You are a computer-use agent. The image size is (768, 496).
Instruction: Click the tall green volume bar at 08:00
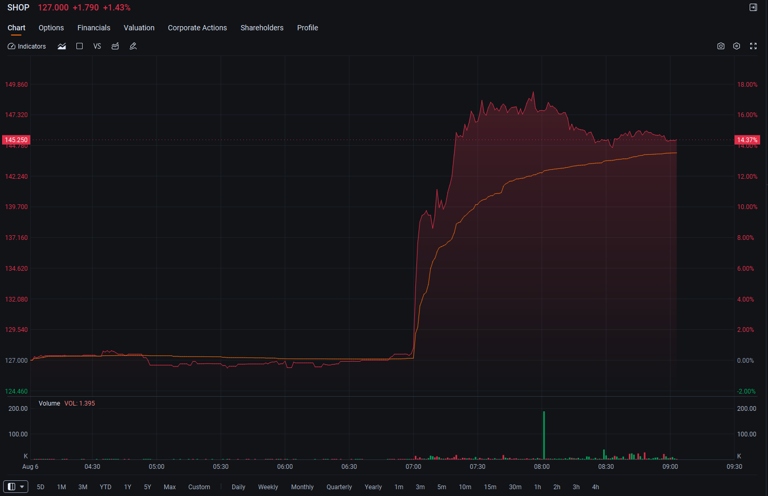544,435
